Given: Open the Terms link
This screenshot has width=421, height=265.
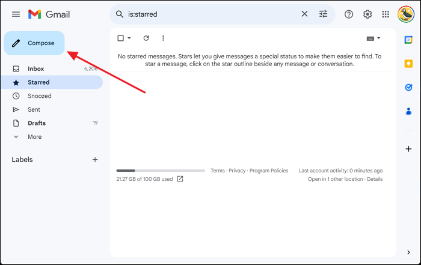Looking at the screenshot, I should tap(218, 171).
